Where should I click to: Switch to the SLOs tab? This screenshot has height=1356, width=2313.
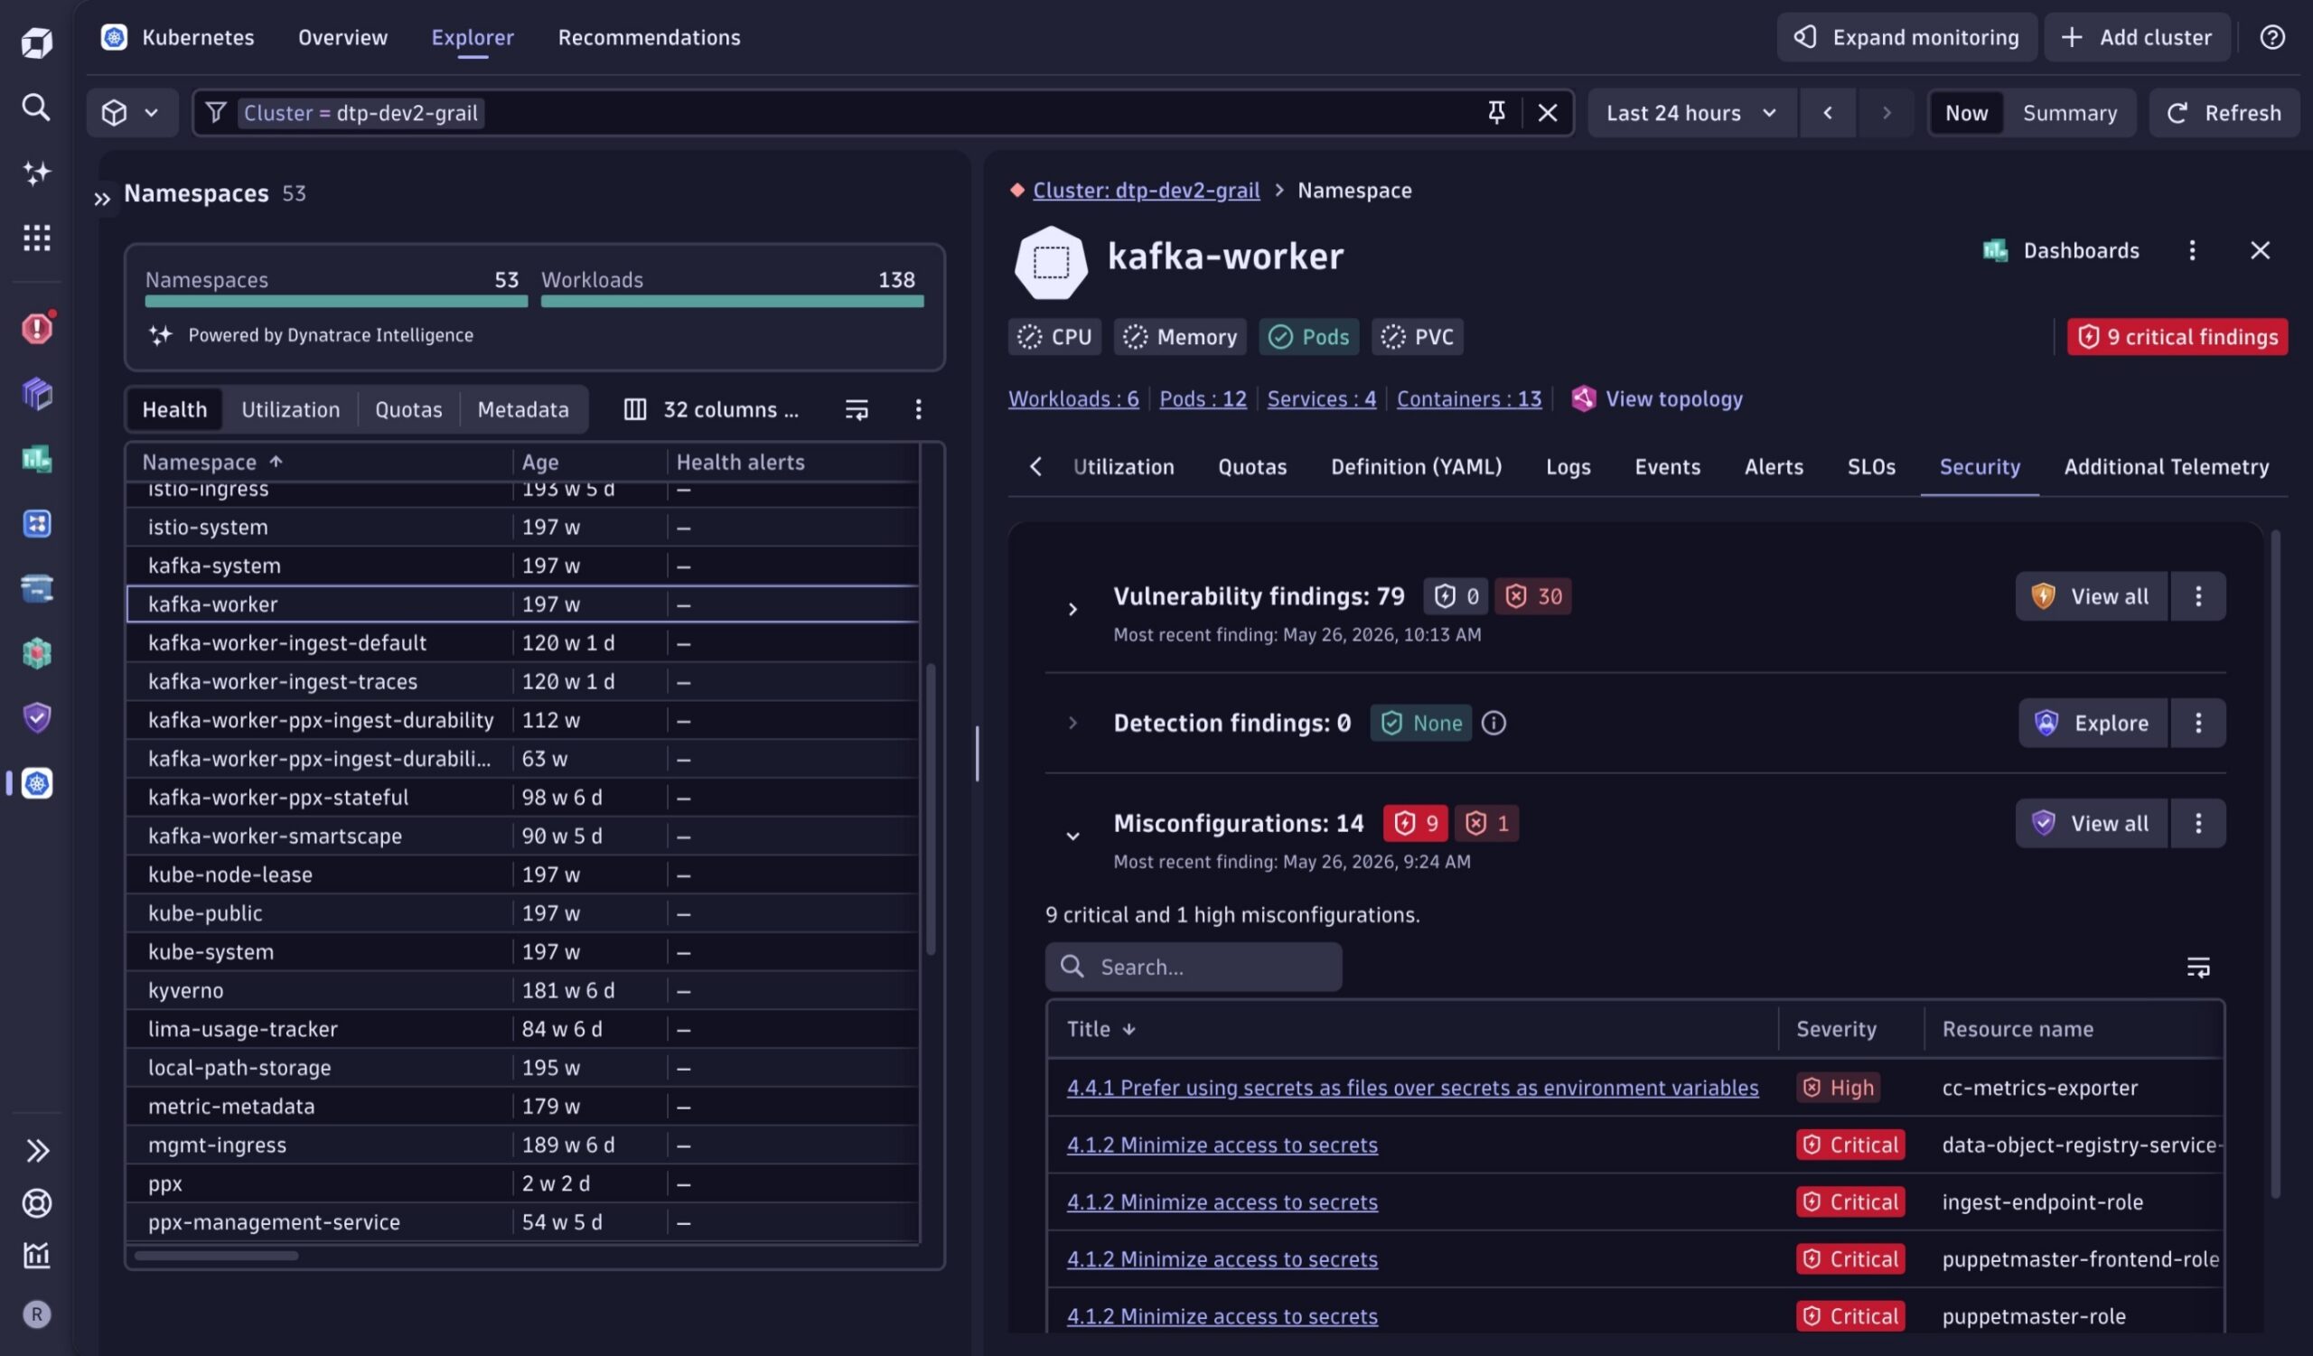1870,467
